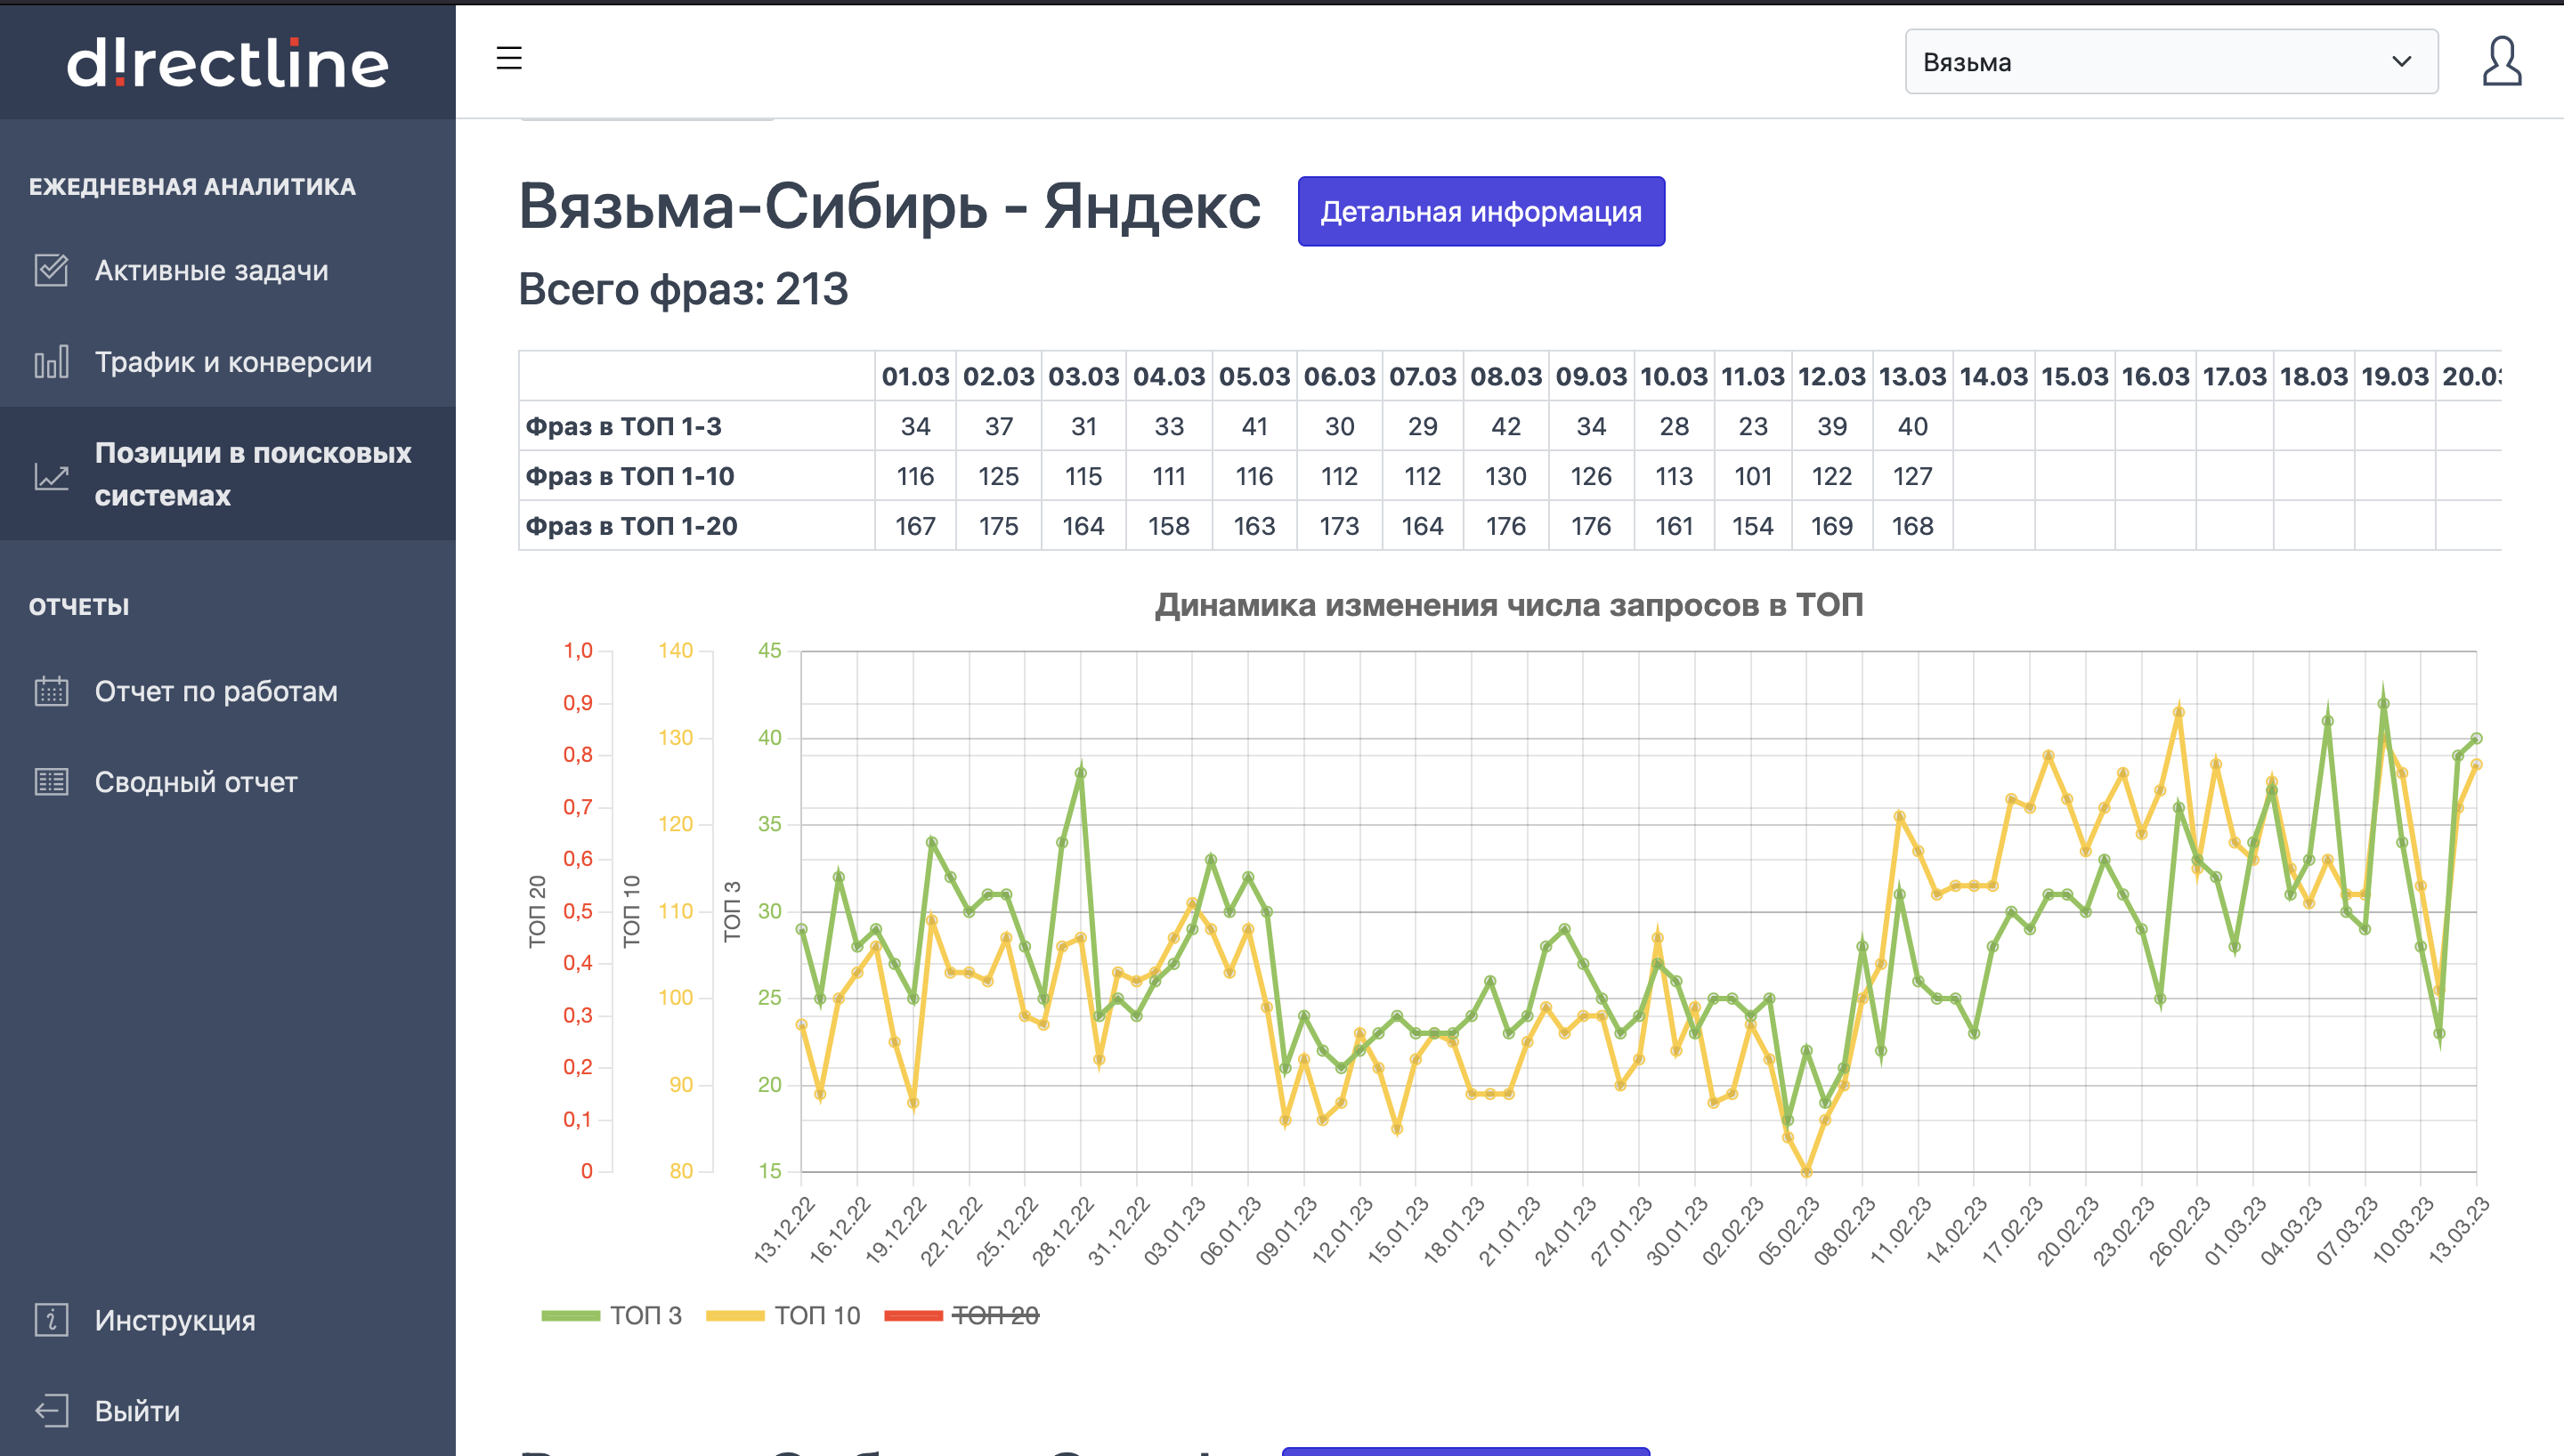
Task: Click the Сводный отчет list icon
Action: 51,782
